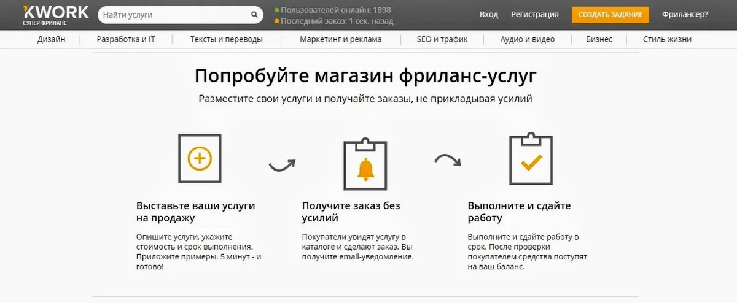The width and height of the screenshot is (737, 303).
Task: Go to the "SEO и трафик" category
Action: pos(442,39)
